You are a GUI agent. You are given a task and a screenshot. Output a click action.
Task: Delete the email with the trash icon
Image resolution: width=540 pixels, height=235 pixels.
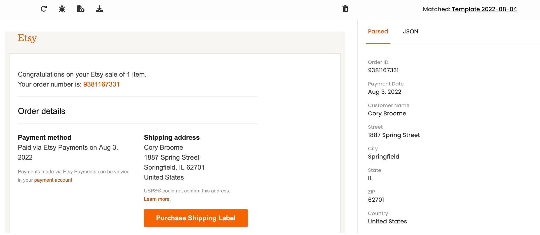[x=345, y=9]
